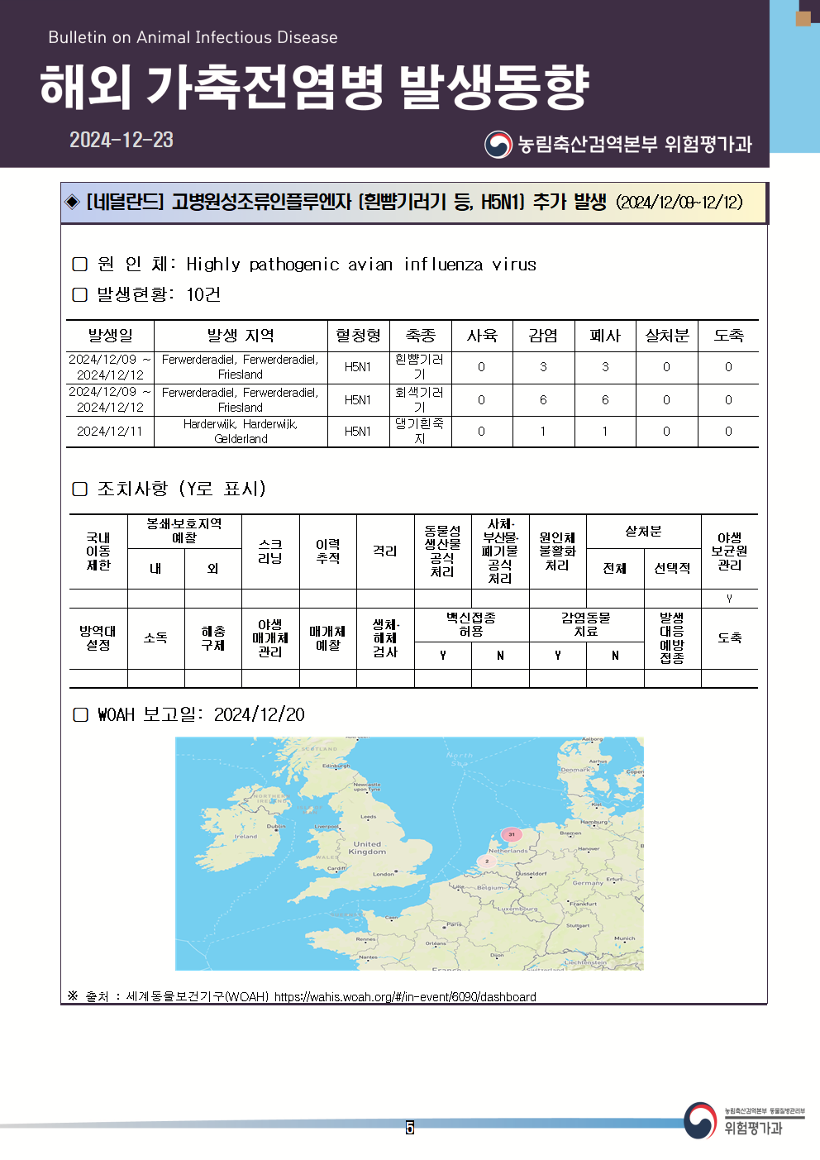The image size is (820, 1160).
Task: Click the square bullet beside 원 인 체
Action: [x=80, y=265]
